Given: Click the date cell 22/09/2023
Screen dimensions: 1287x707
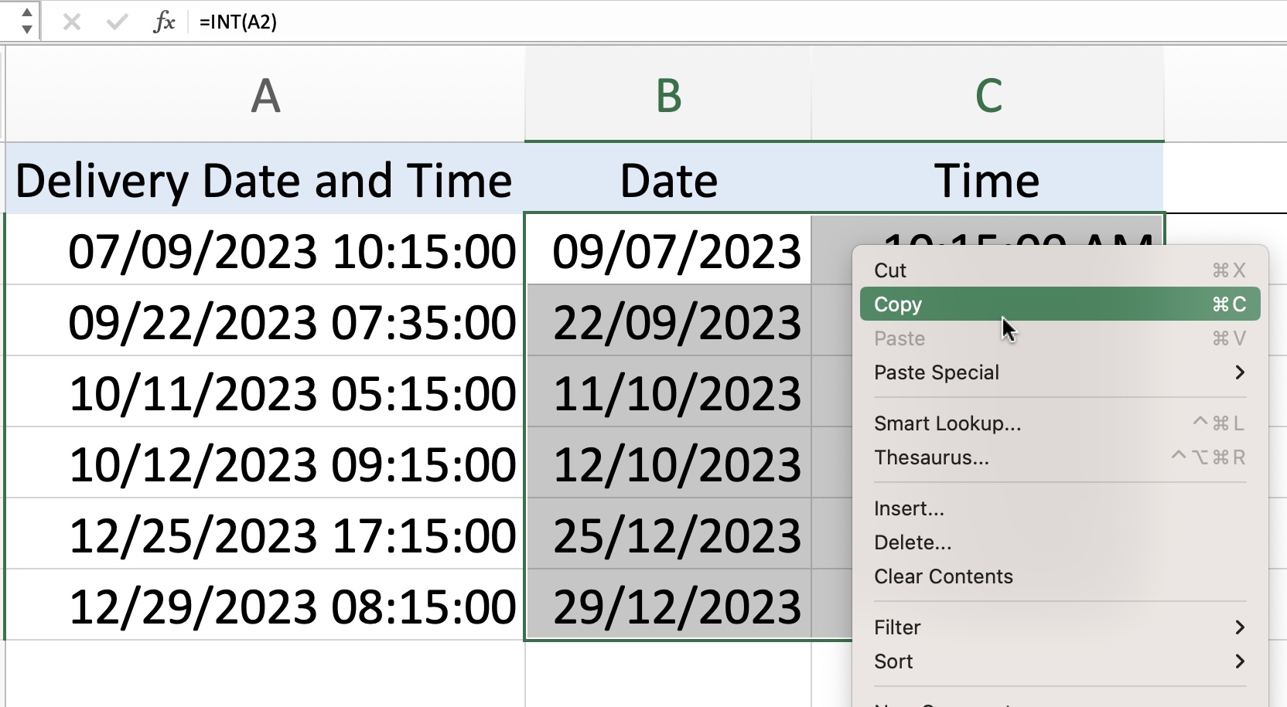Looking at the screenshot, I should pyautogui.click(x=668, y=321).
